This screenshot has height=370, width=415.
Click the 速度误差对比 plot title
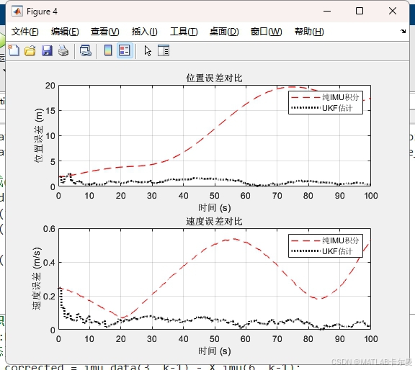pos(214,222)
